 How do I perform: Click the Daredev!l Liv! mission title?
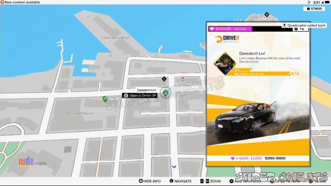252,54
